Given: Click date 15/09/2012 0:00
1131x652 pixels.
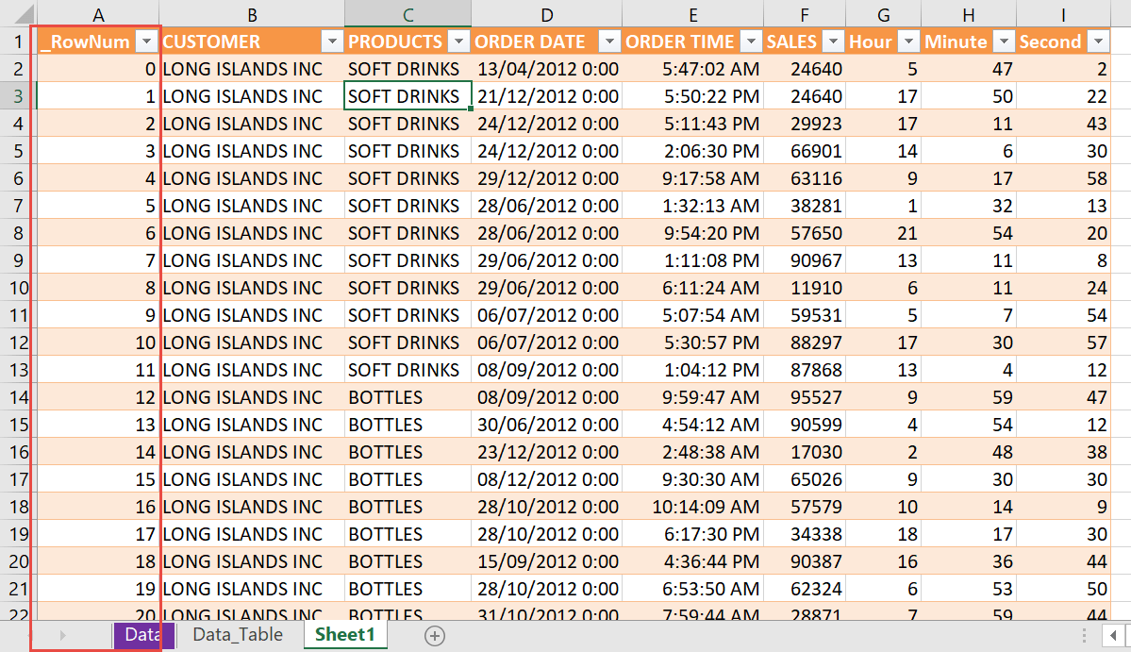Looking at the screenshot, I should click(547, 561).
